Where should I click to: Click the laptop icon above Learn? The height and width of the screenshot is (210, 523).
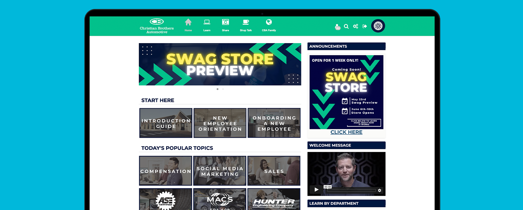pyautogui.click(x=207, y=22)
